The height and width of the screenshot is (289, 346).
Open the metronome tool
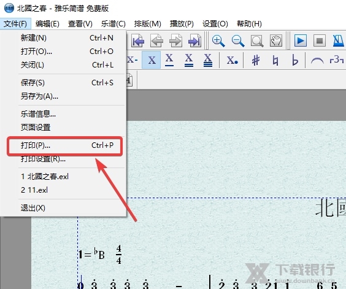click(339, 40)
